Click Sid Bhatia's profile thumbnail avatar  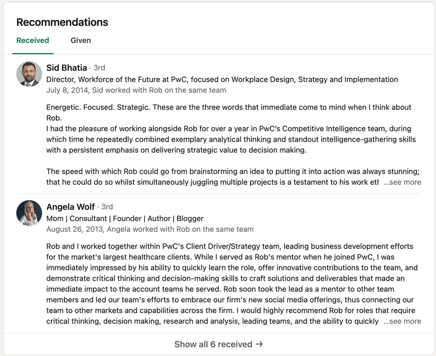[29, 74]
